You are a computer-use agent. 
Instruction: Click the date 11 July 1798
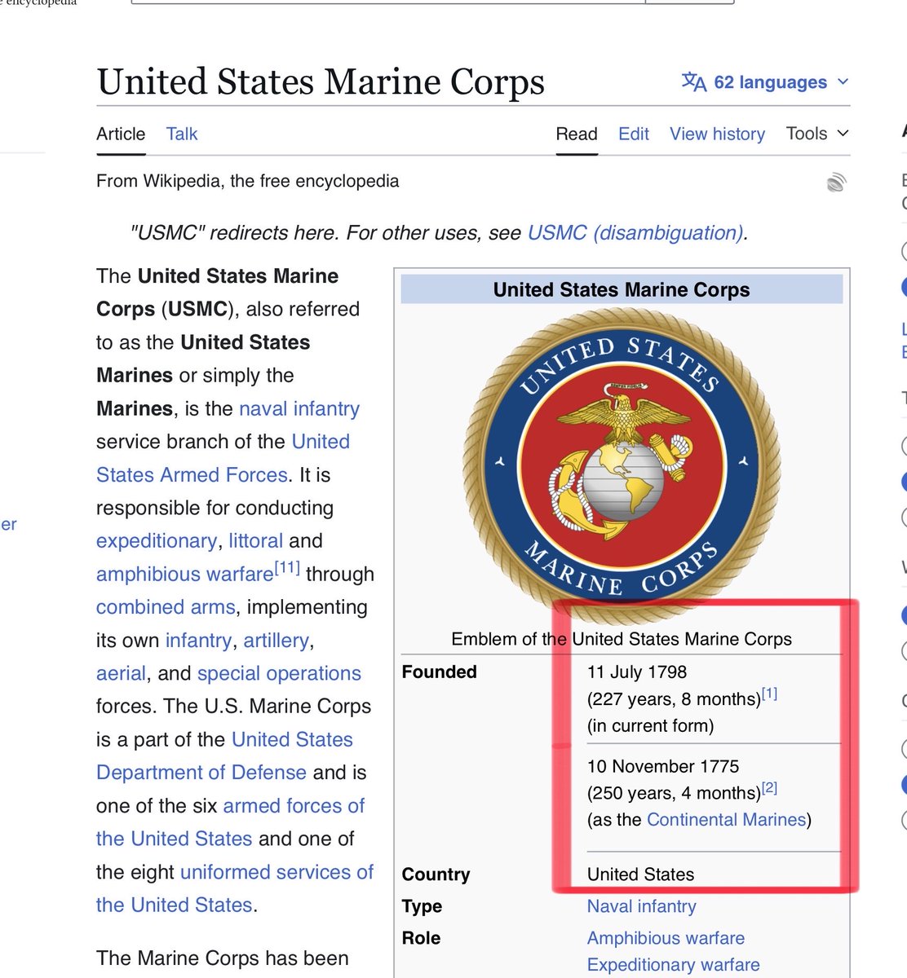tap(637, 672)
